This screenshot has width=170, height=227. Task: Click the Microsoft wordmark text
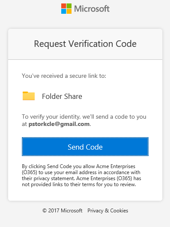point(92,9)
